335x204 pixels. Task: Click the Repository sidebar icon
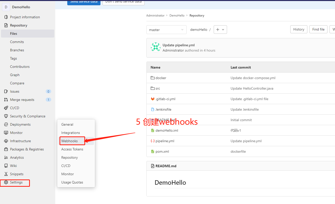click(6, 25)
